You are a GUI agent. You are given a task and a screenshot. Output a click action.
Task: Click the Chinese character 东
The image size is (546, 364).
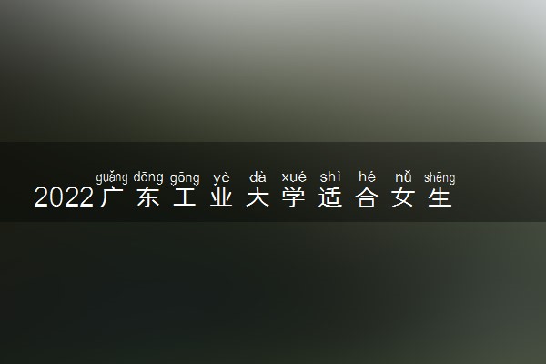[148, 197]
